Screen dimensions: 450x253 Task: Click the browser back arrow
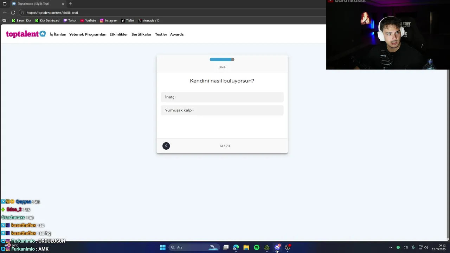(5, 13)
